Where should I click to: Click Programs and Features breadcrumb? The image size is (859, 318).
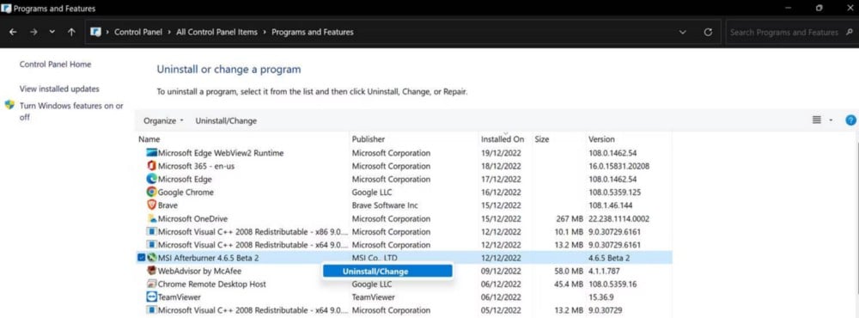pos(313,33)
